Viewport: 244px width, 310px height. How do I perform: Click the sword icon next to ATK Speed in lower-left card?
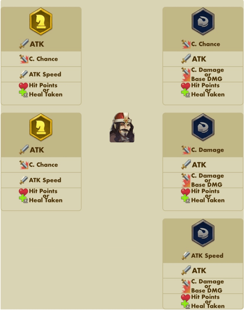(x=24, y=180)
